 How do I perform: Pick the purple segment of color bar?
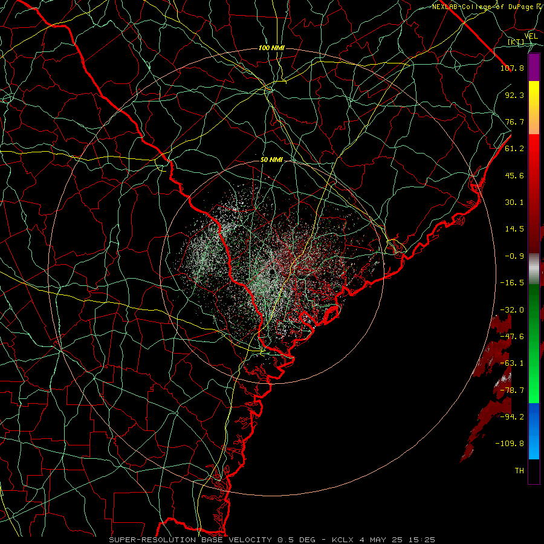pyautogui.click(x=534, y=68)
